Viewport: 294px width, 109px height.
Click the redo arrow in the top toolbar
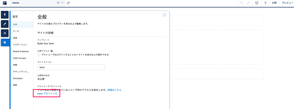pyautogui.click(x=248, y=3)
